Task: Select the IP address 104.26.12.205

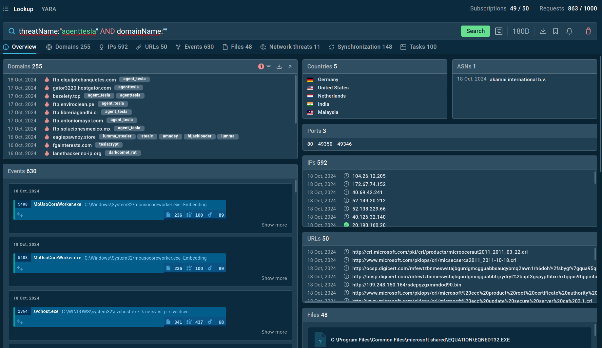Action: [369, 176]
